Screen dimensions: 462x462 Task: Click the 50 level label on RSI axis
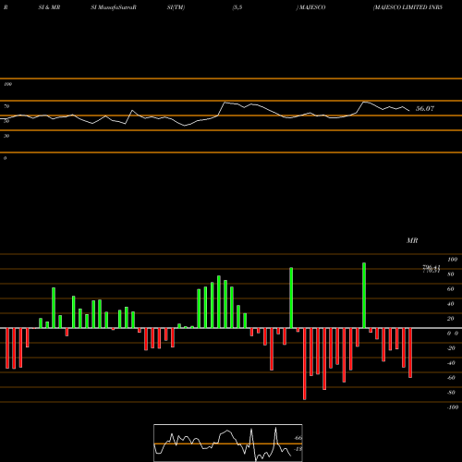coord(6,121)
